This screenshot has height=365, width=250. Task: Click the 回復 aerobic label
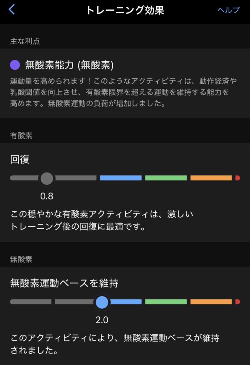click(x=20, y=159)
